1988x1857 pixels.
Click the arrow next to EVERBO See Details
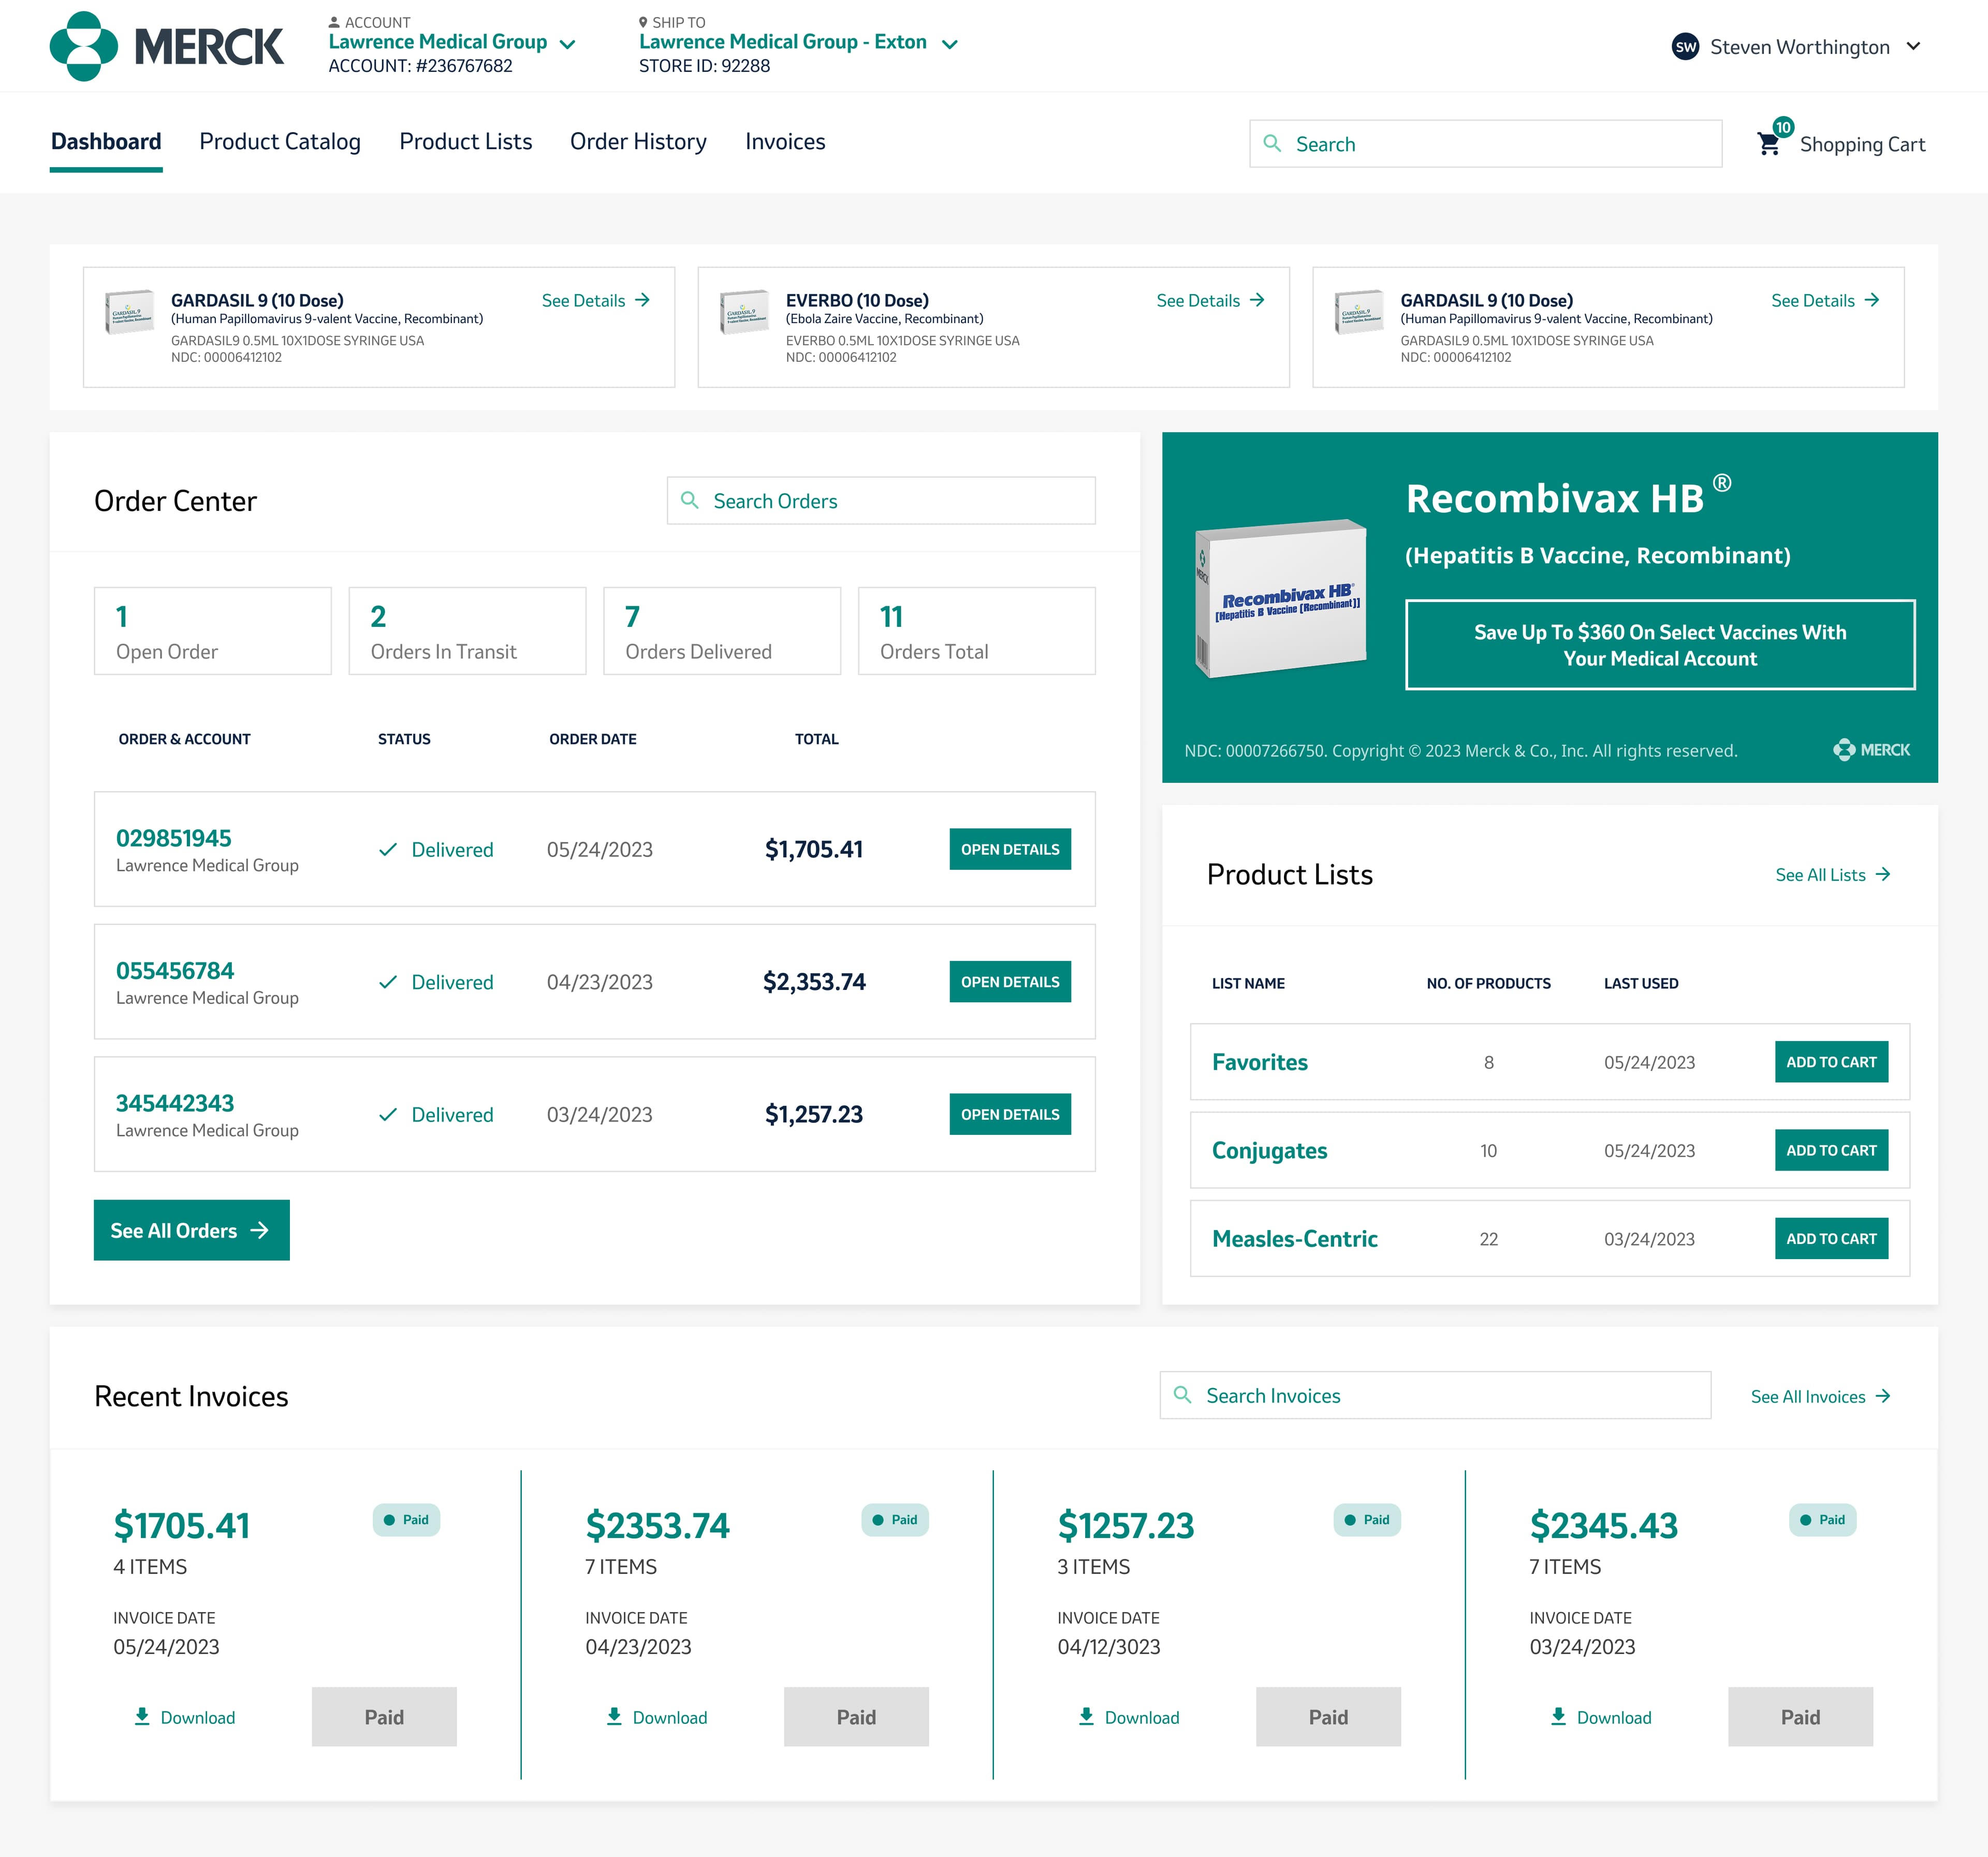[x=1257, y=300]
